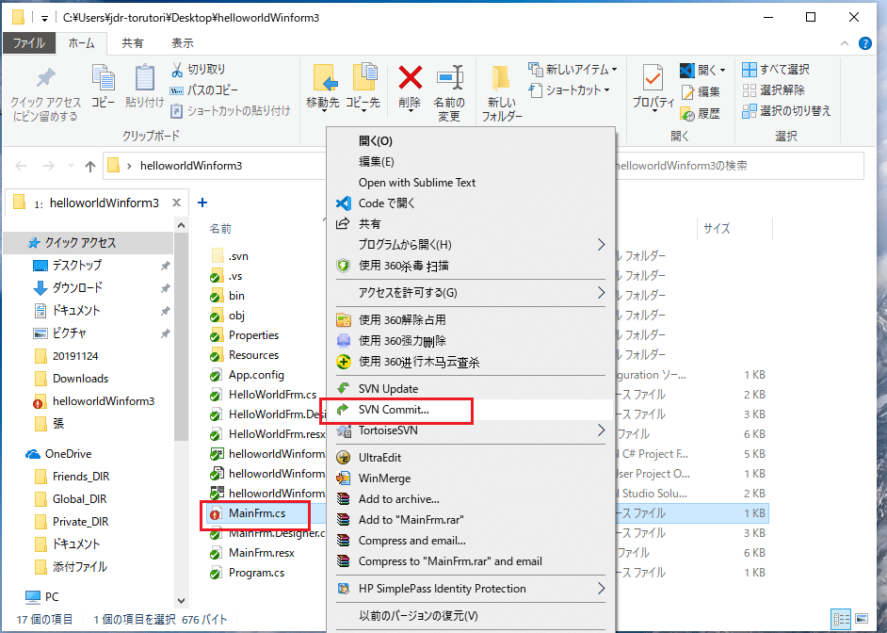Expand HP SimplePass Identity Protection submenu

tap(601, 589)
